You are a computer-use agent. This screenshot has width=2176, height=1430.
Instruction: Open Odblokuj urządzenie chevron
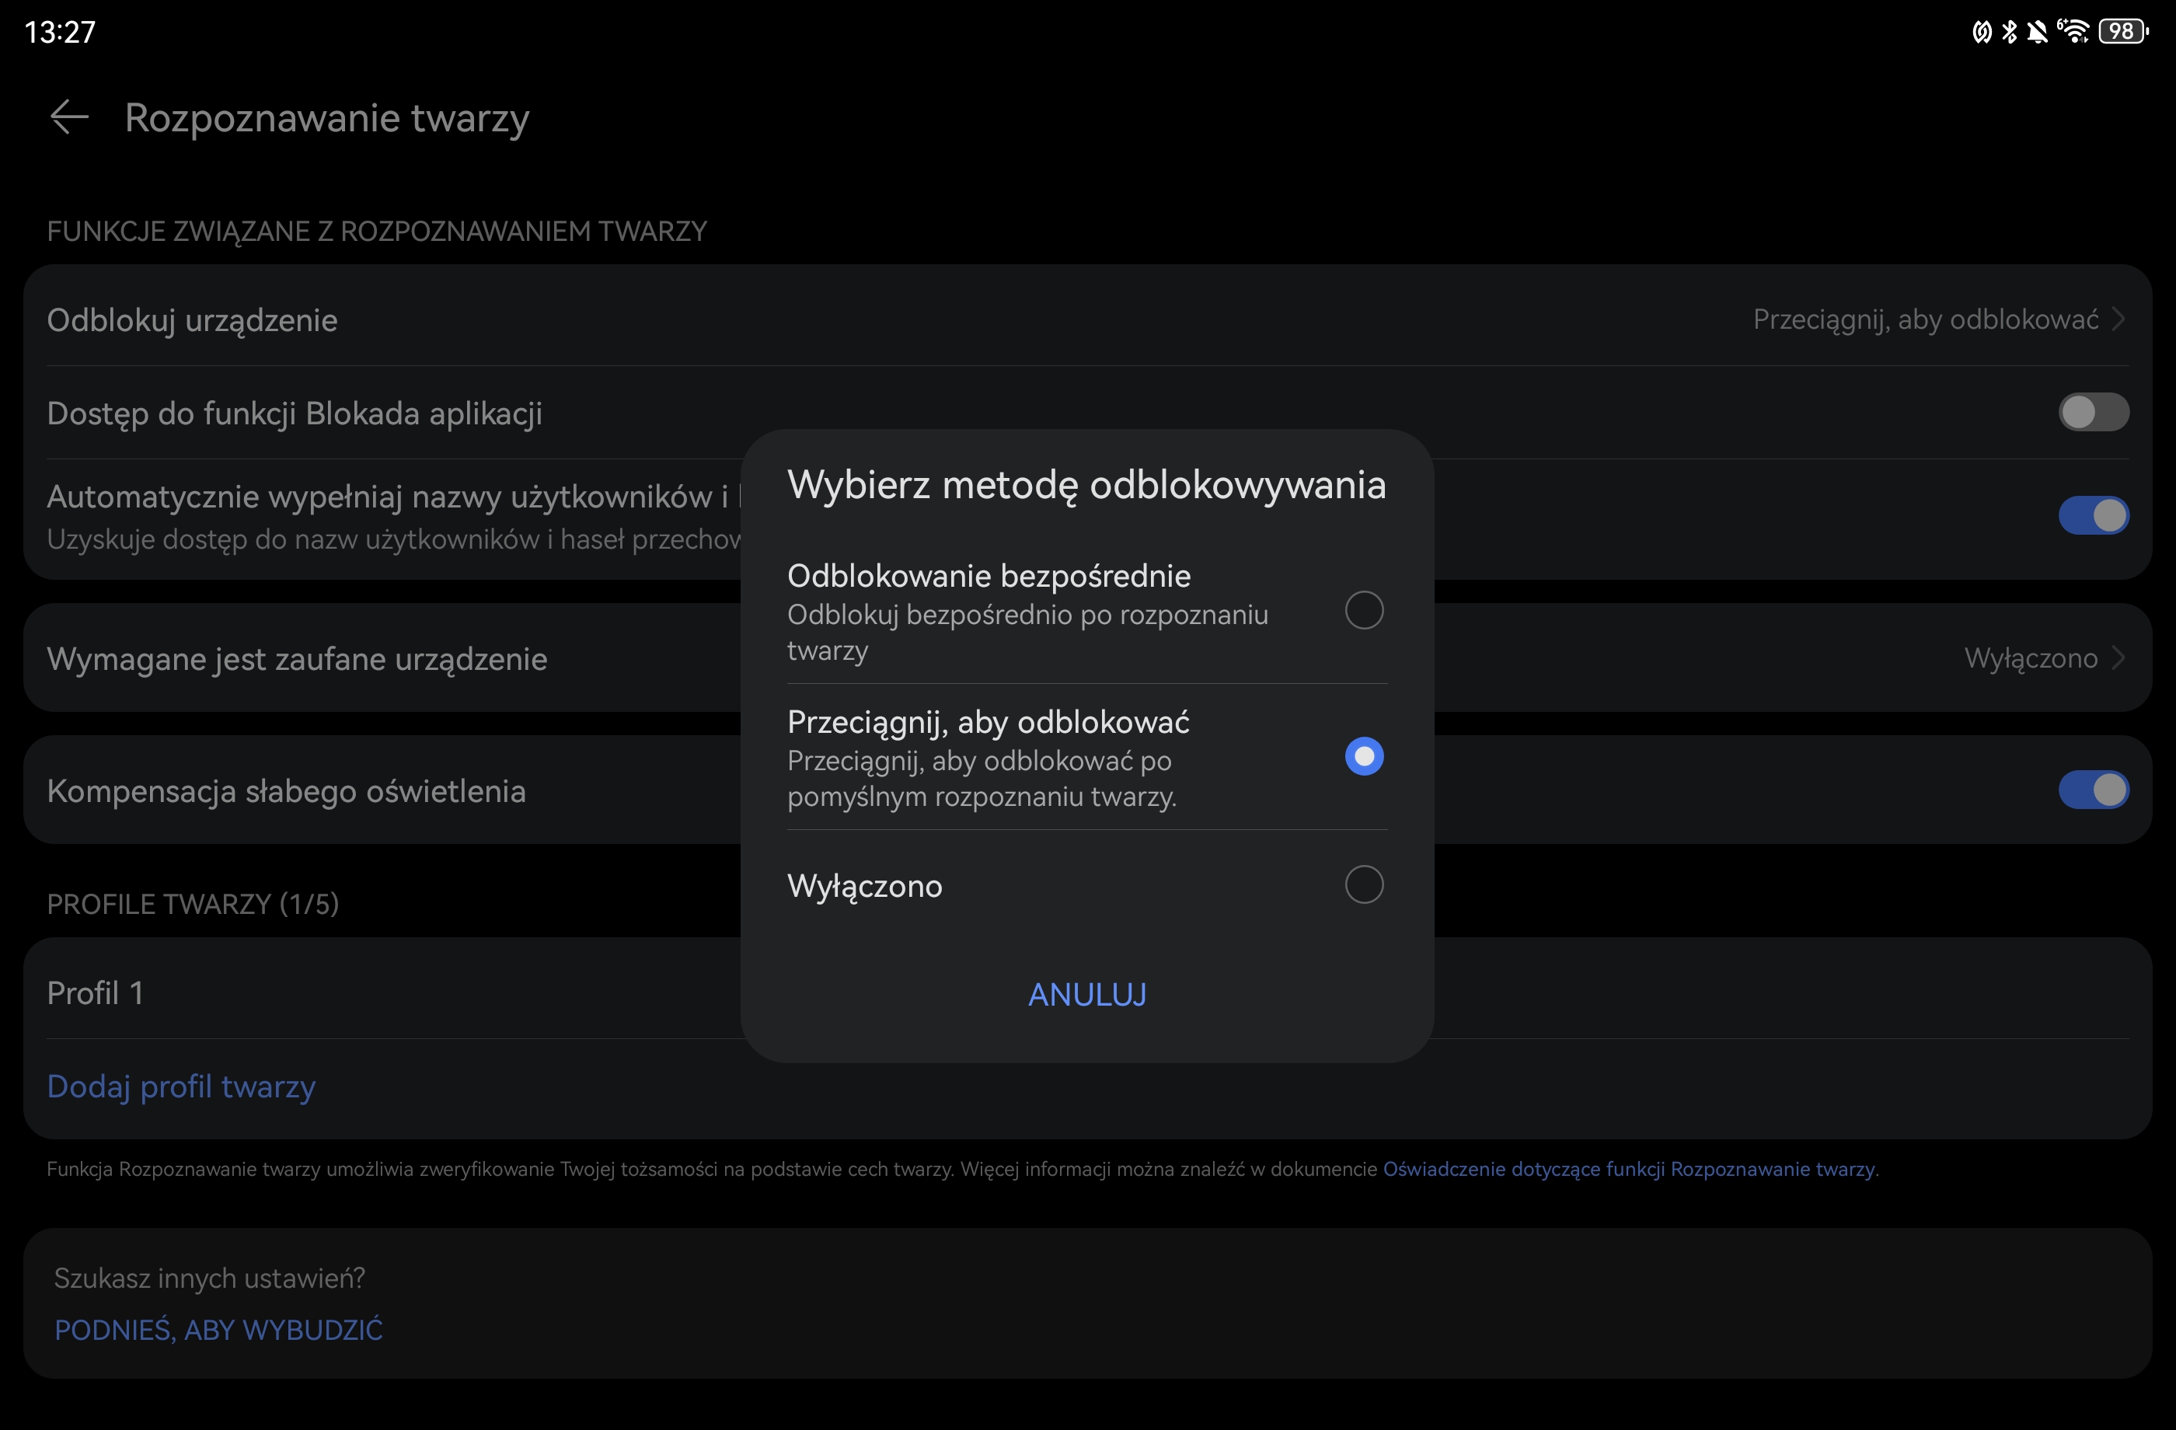click(x=2118, y=319)
